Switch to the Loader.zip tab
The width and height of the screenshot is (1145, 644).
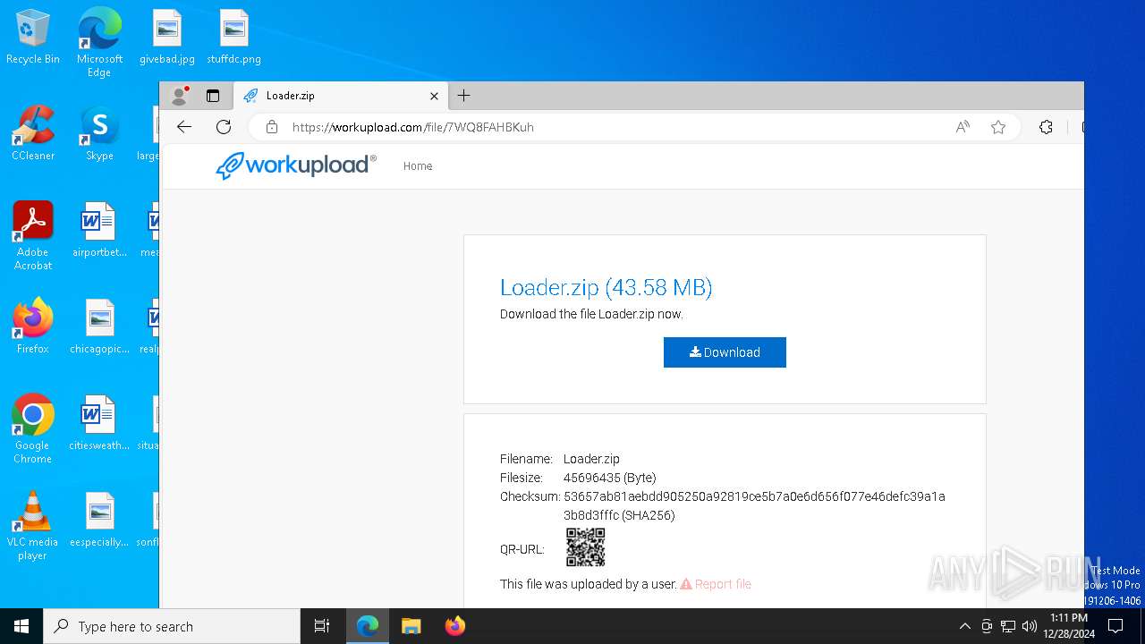pyautogui.click(x=341, y=96)
